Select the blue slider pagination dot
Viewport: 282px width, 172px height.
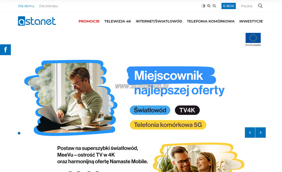[19, 133]
